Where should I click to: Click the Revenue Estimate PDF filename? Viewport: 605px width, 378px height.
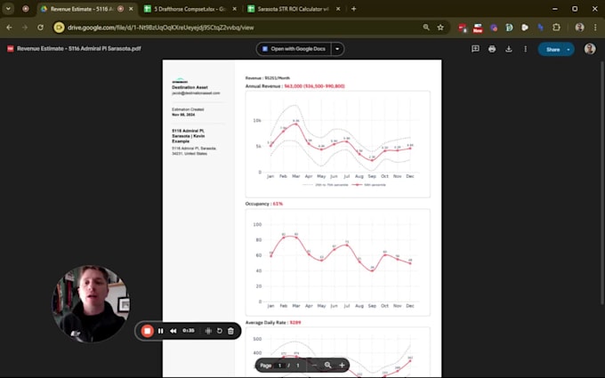tap(78, 49)
